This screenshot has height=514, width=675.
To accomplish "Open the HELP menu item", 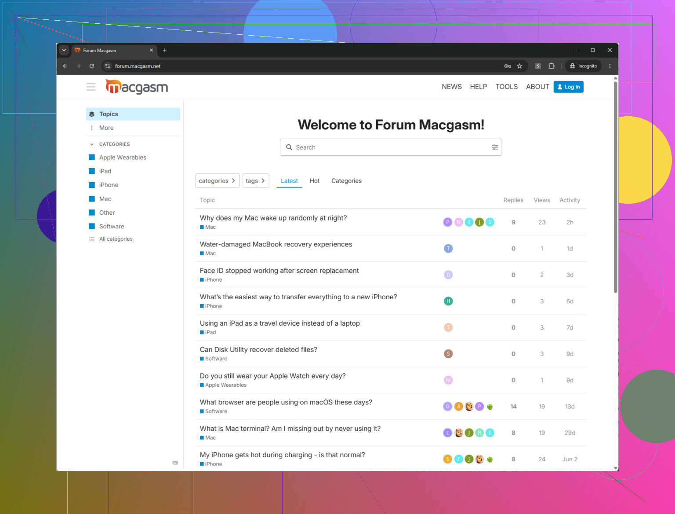I will 479,87.
